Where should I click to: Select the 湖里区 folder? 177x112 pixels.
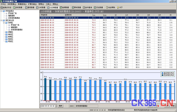tap(11, 32)
